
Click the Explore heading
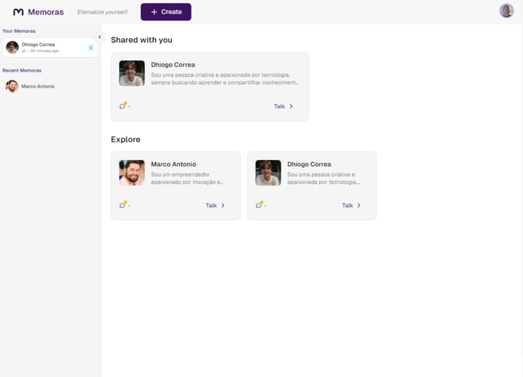tap(125, 139)
